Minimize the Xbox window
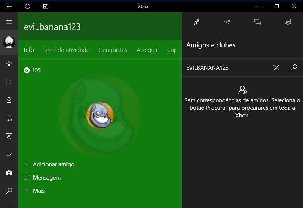 (259, 6)
